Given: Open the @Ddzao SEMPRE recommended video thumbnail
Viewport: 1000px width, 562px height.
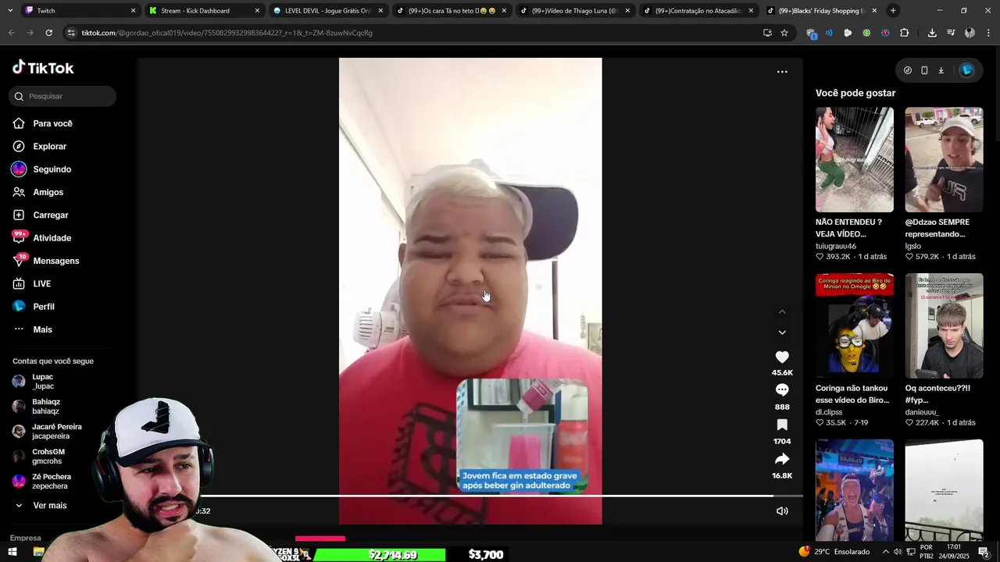Looking at the screenshot, I should [944, 159].
